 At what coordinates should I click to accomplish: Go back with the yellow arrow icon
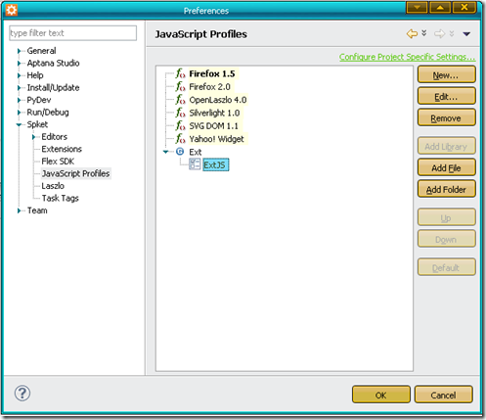[412, 33]
